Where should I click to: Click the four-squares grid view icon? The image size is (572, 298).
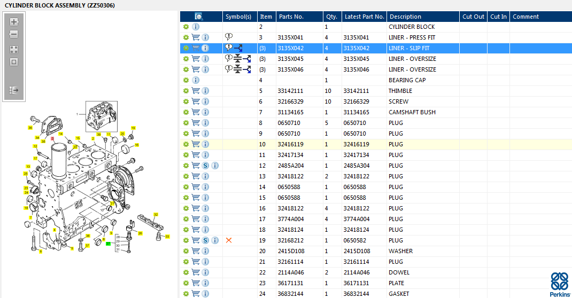point(14,49)
